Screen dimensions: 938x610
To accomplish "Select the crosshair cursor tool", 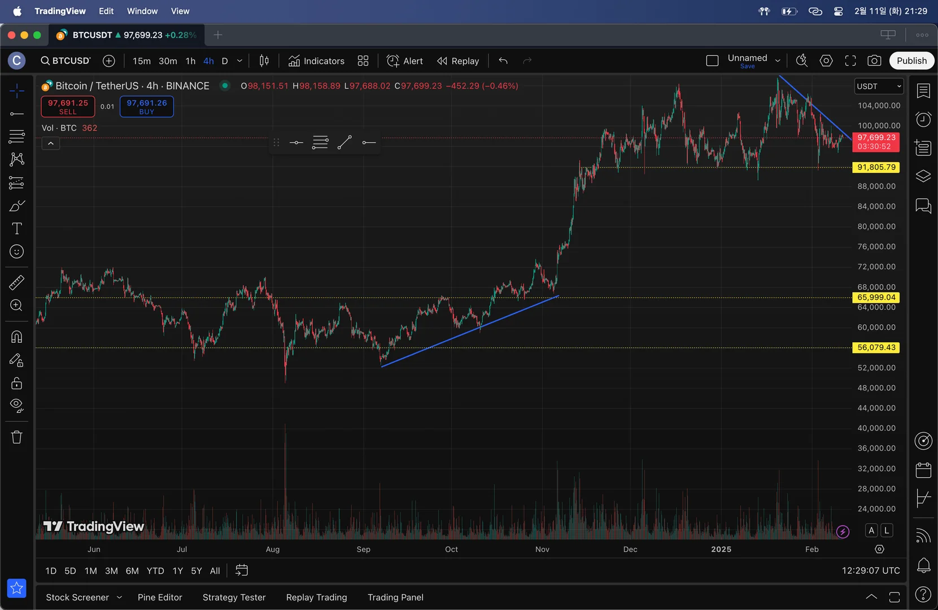I will (17, 90).
